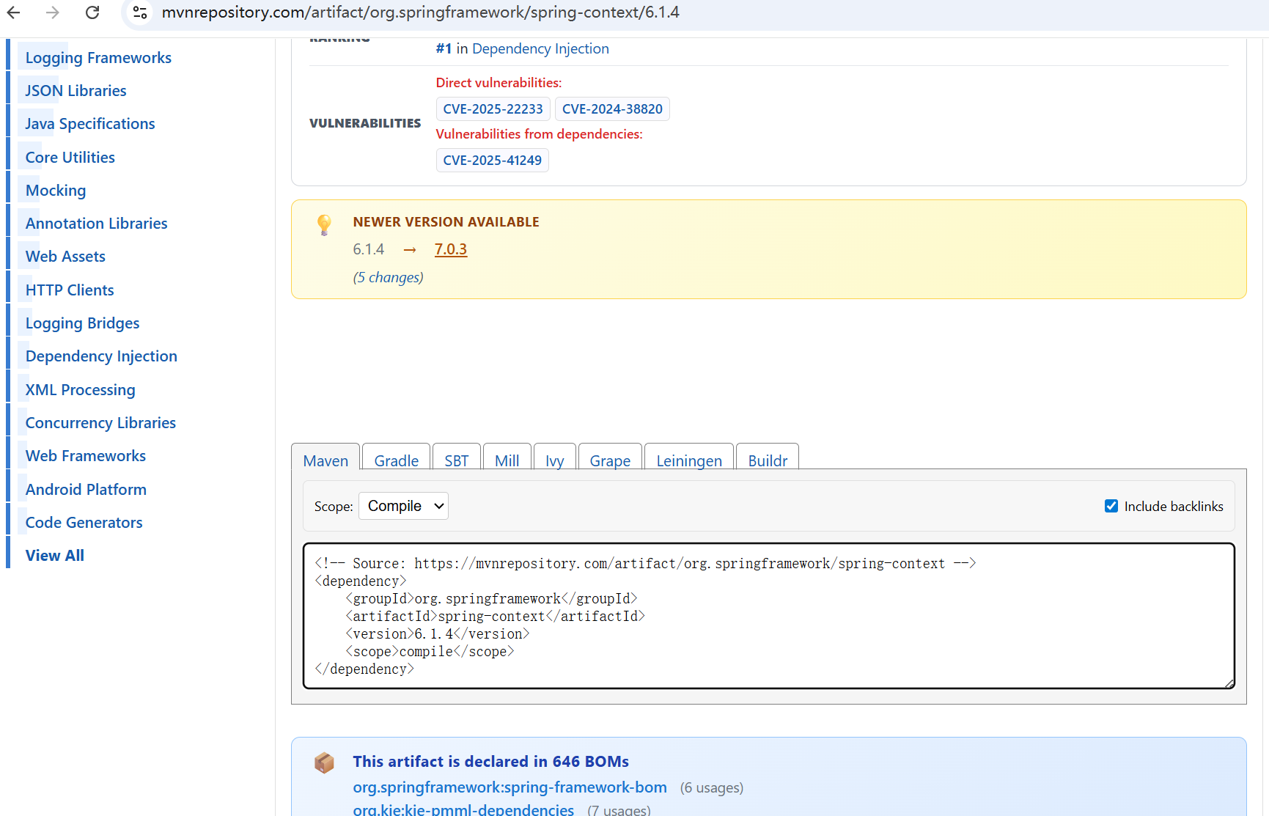Open Code Generators category in sidebar
This screenshot has height=816, width=1269.
[84, 523]
